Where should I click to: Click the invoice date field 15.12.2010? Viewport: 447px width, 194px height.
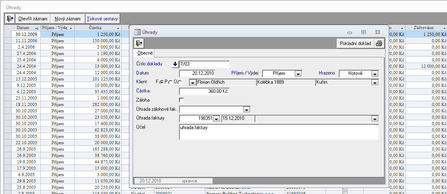[238, 119]
